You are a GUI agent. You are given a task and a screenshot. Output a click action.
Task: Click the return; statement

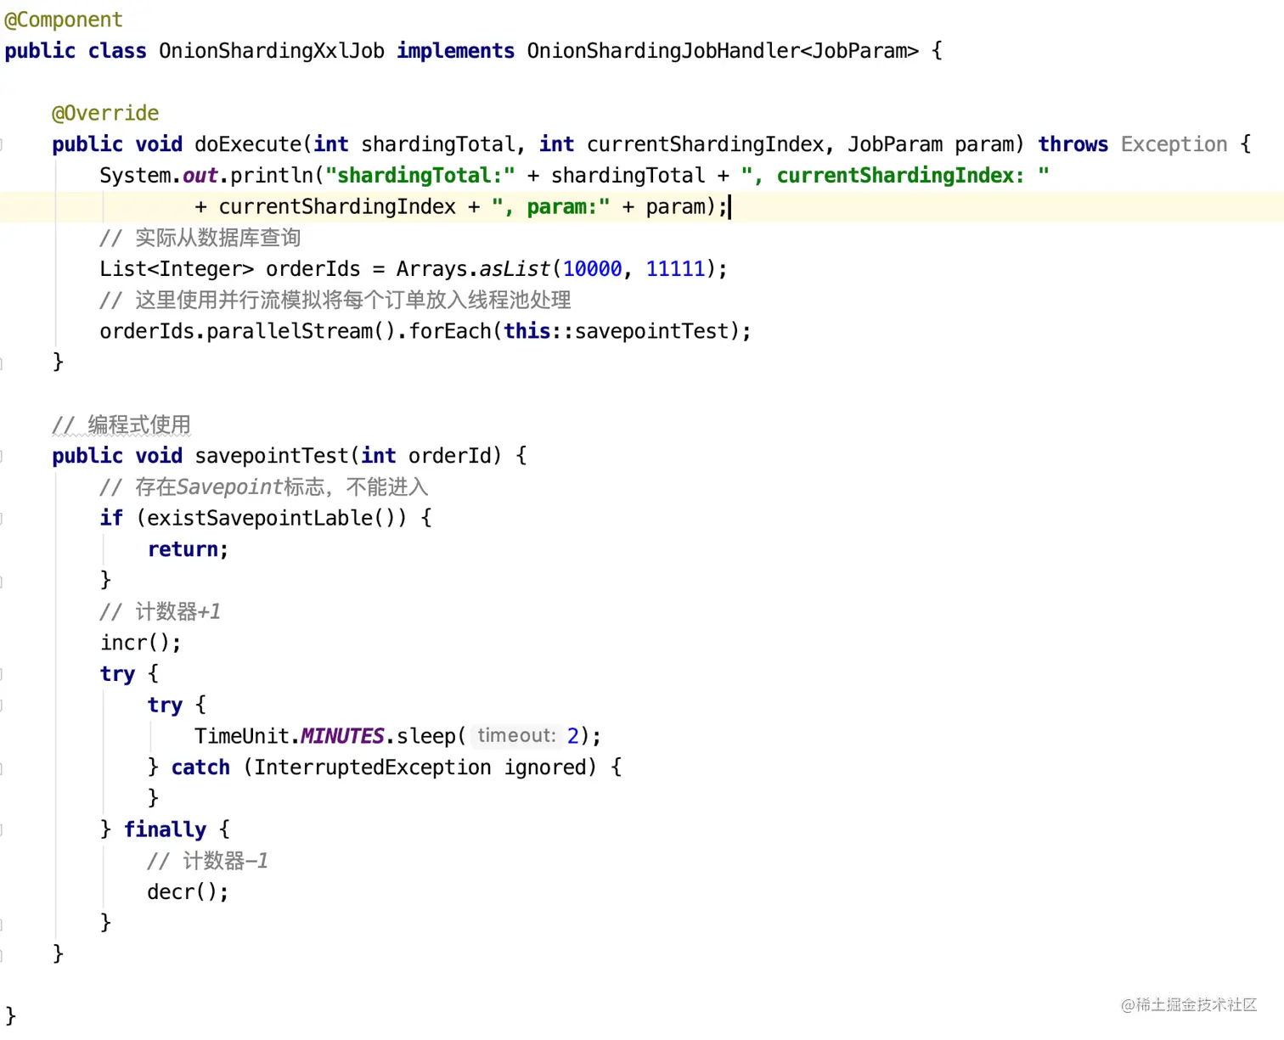188,549
